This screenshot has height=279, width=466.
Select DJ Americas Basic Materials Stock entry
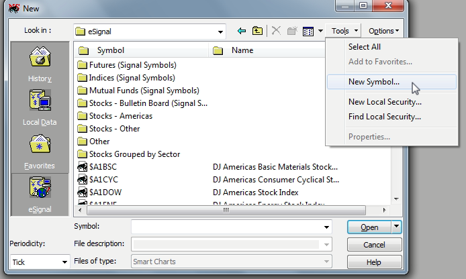275,167
